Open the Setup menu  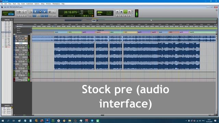click(x=42, y=4)
